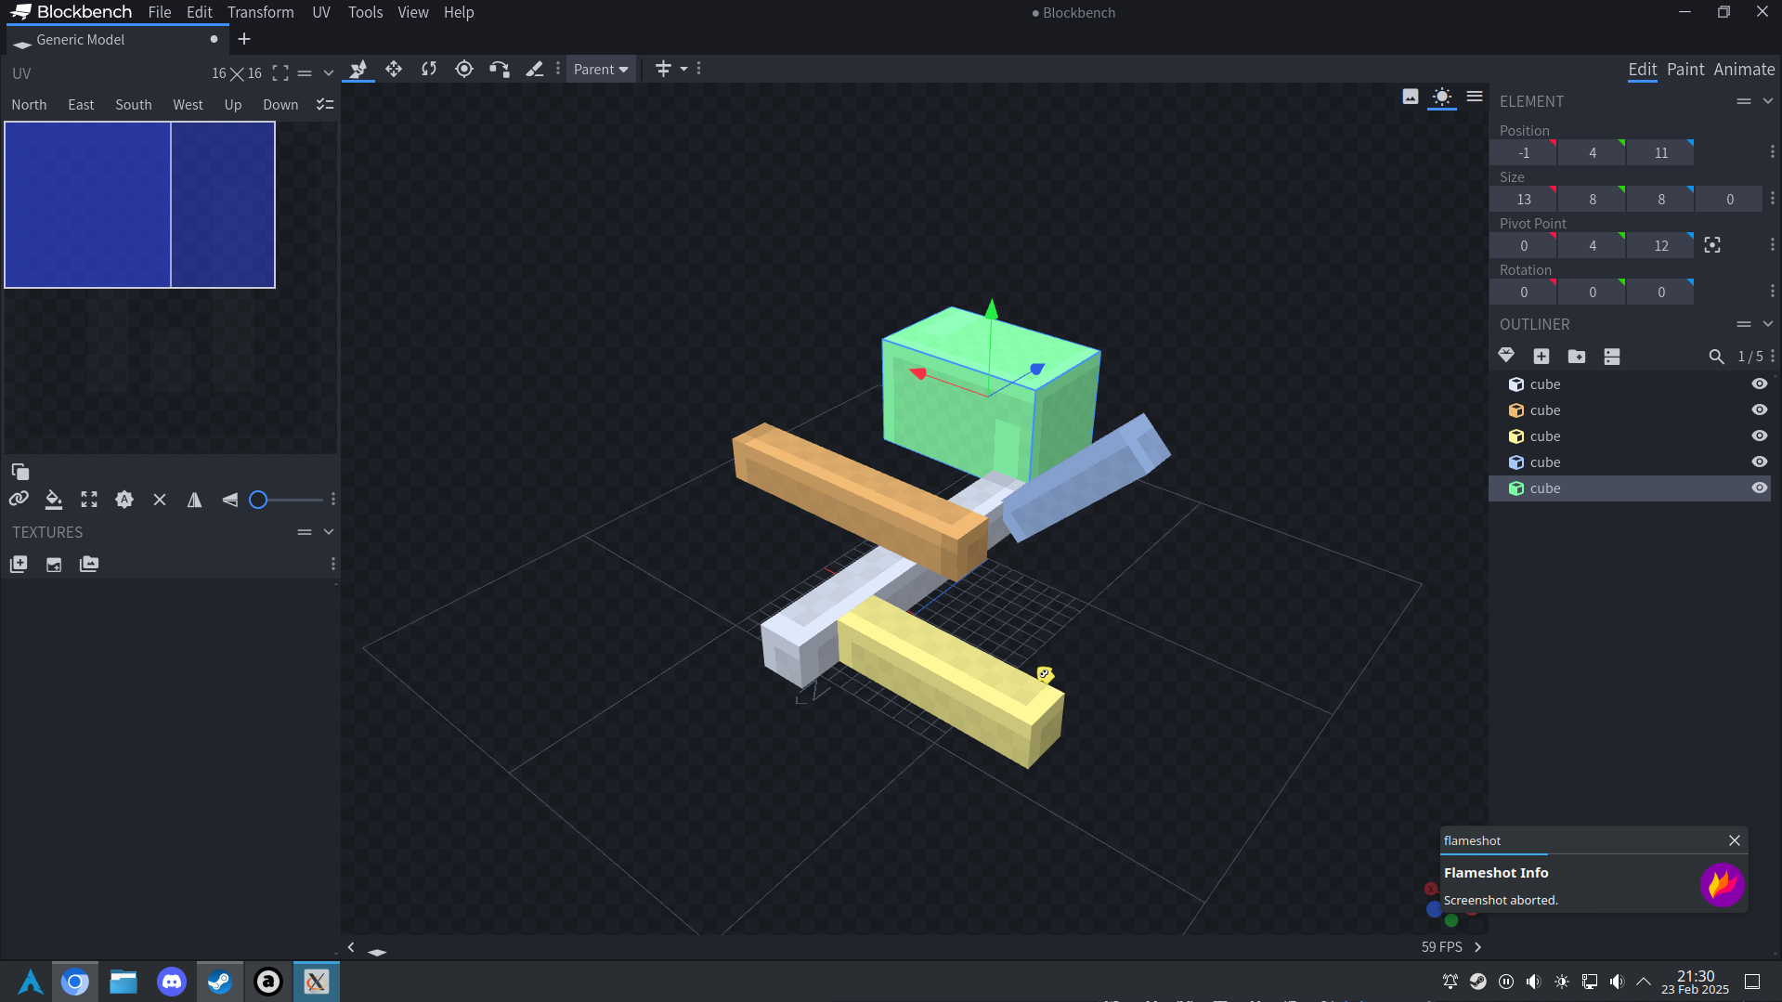Hide the selected green cube
This screenshot has height=1002, width=1782.
[x=1759, y=488]
